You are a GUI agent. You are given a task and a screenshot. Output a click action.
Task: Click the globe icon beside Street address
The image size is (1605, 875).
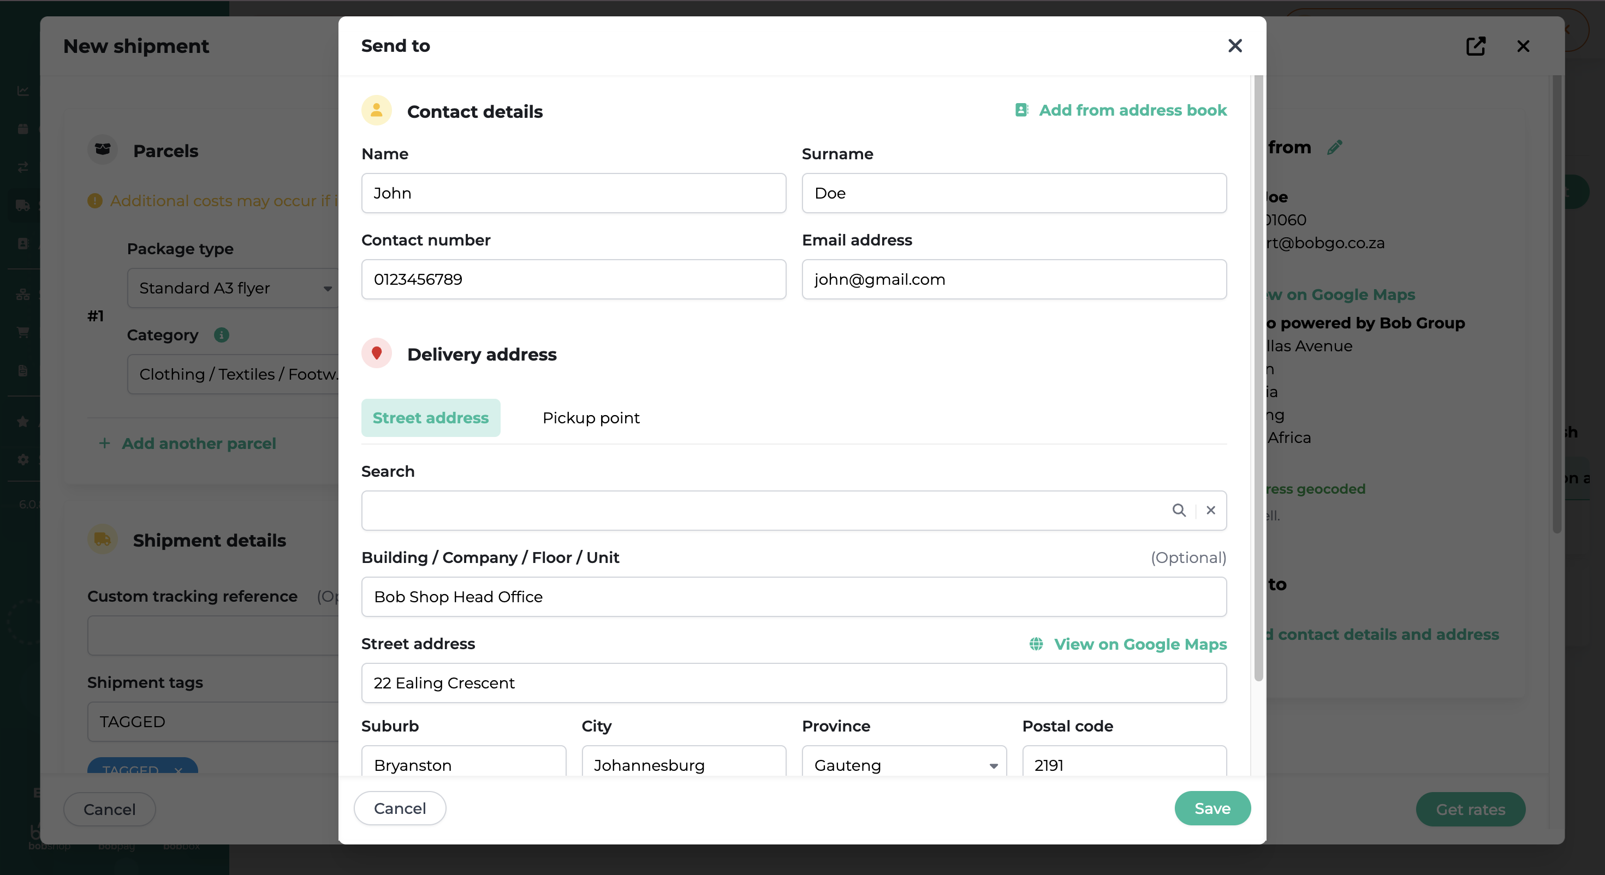[1036, 644]
